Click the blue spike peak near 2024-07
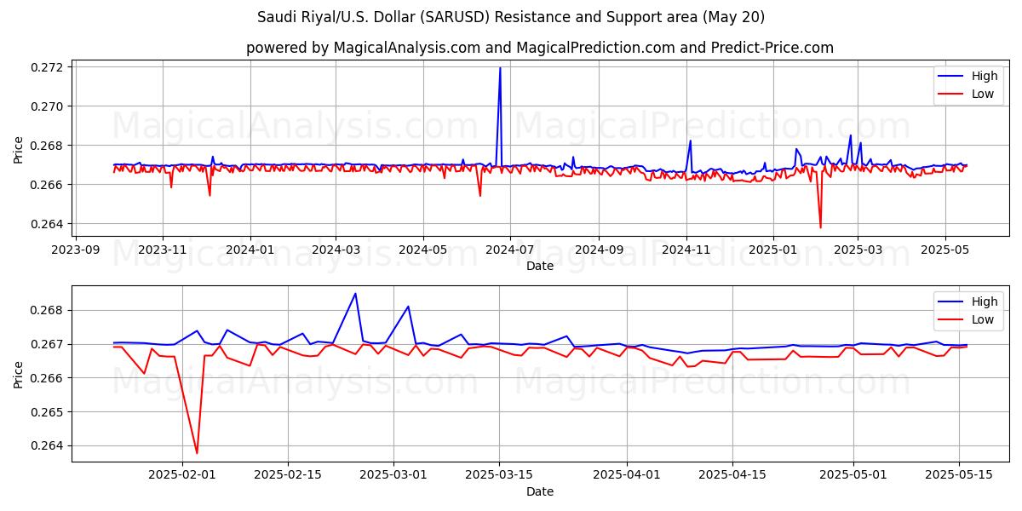1022x511 pixels. 500,68
